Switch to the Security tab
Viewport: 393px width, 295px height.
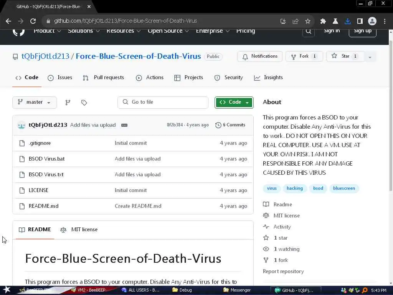tap(229, 78)
